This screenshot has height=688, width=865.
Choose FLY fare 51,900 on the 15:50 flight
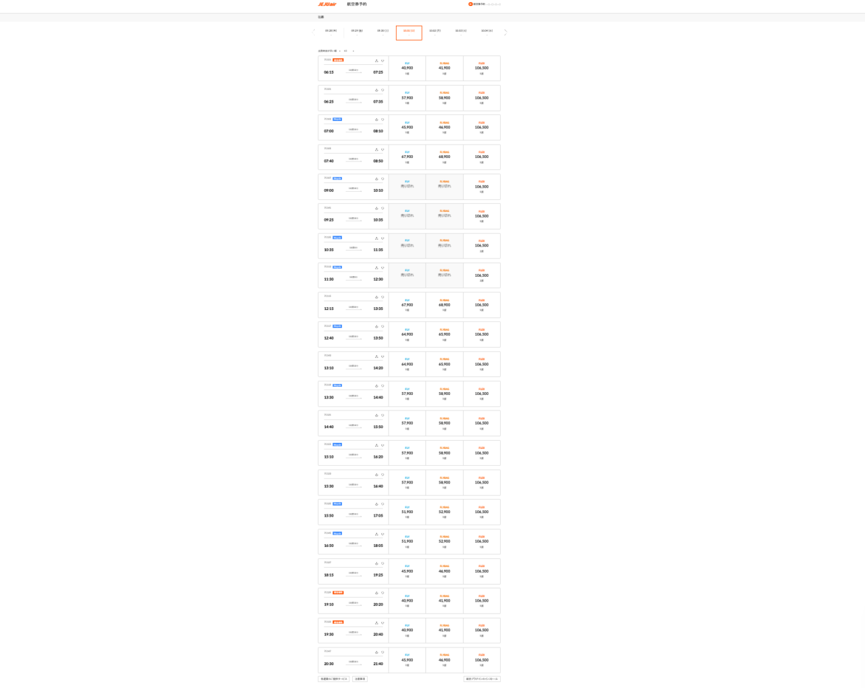coord(407,512)
